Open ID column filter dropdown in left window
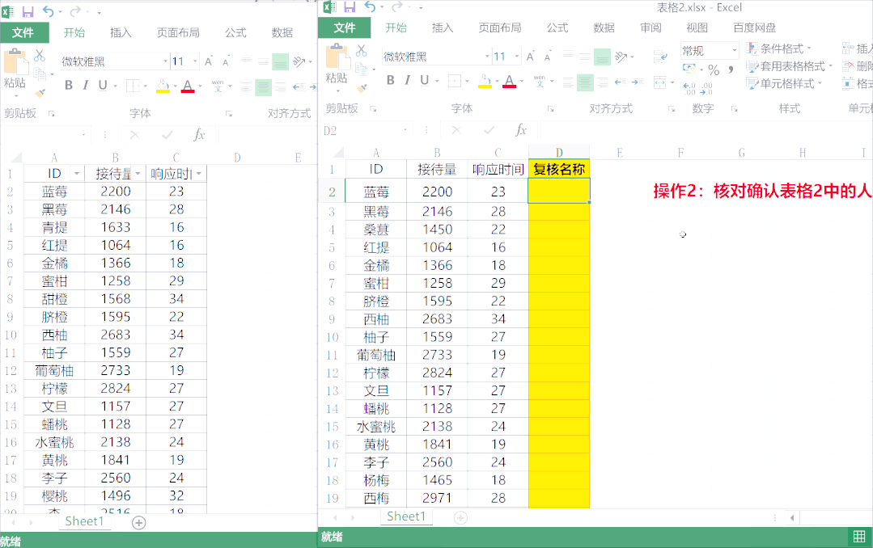Viewport: 873px width, 548px height. tap(77, 174)
